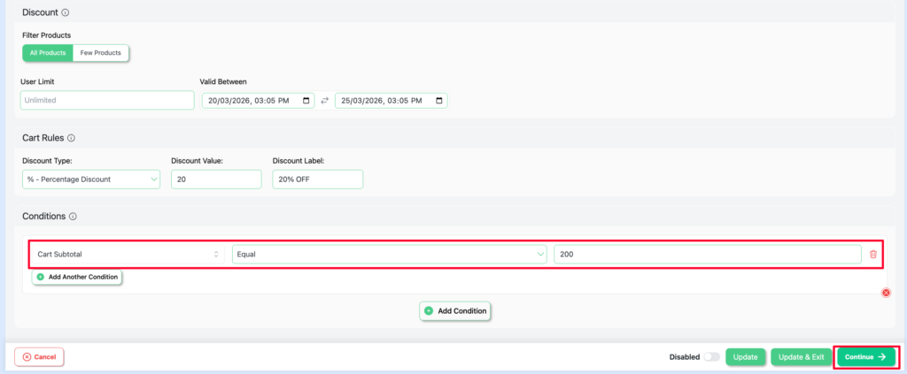Image resolution: width=907 pixels, height=374 pixels.
Task: Click Add Another Condition button
Action: click(77, 277)
